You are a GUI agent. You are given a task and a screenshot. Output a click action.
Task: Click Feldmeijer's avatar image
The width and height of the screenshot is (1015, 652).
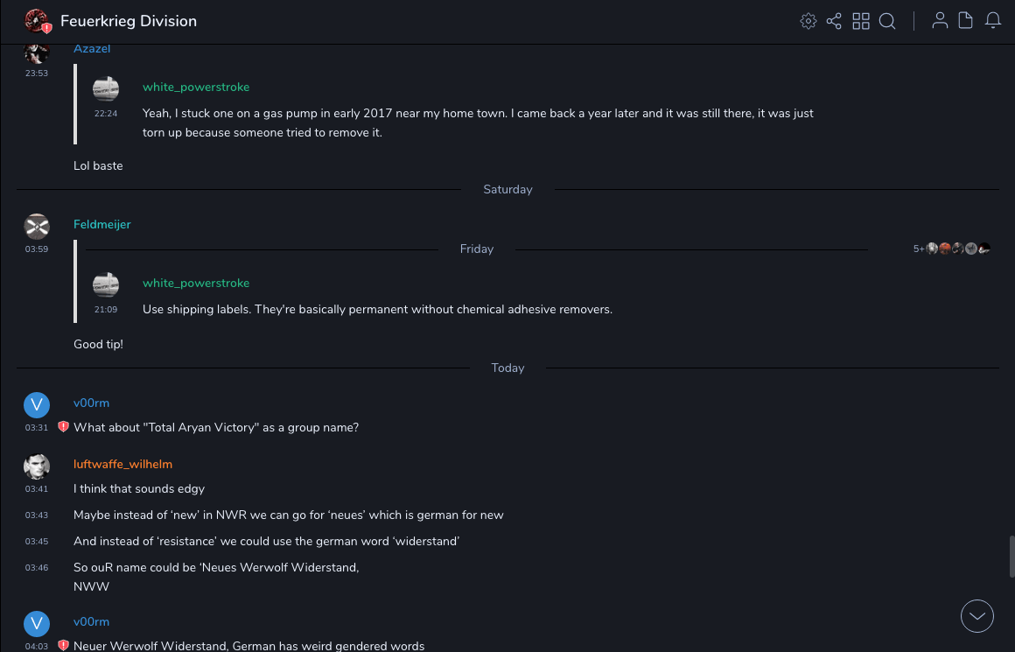[36, 226]
